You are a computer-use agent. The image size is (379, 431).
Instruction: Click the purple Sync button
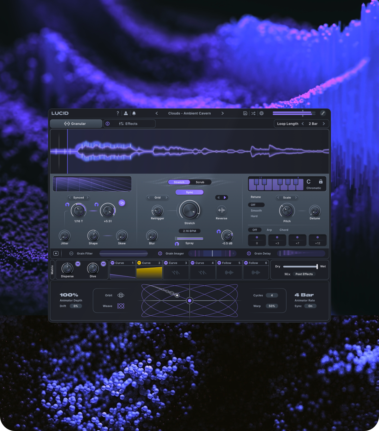pos(189,192)
